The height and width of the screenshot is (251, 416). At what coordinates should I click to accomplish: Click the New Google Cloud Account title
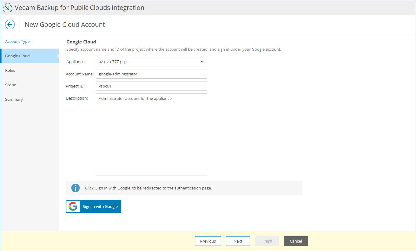tap(65, 25)
